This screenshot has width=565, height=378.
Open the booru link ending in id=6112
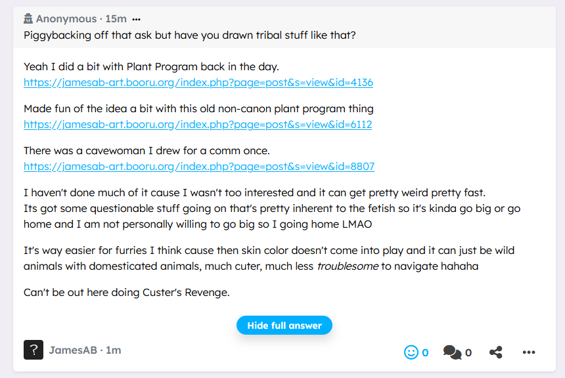(198, 125)
